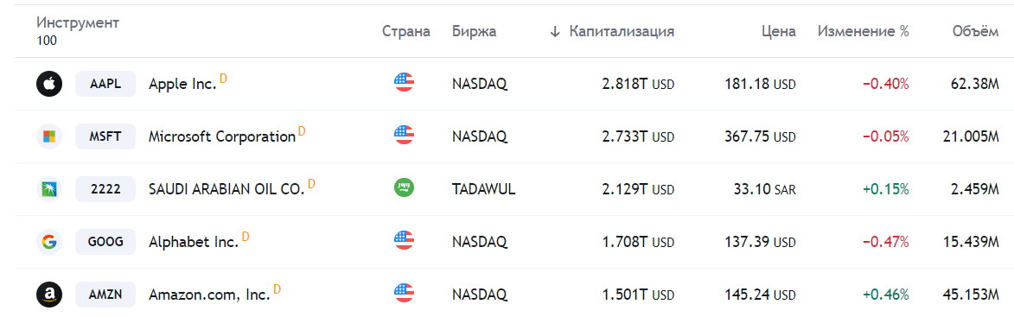Image resolution: width=1014 pixels, height=317 pixels.
Task: Click the US flag in Apple row
Action: [x=405, y=82]
